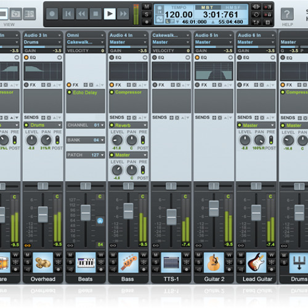Turn off EQ power on Overhead strip

26,57
